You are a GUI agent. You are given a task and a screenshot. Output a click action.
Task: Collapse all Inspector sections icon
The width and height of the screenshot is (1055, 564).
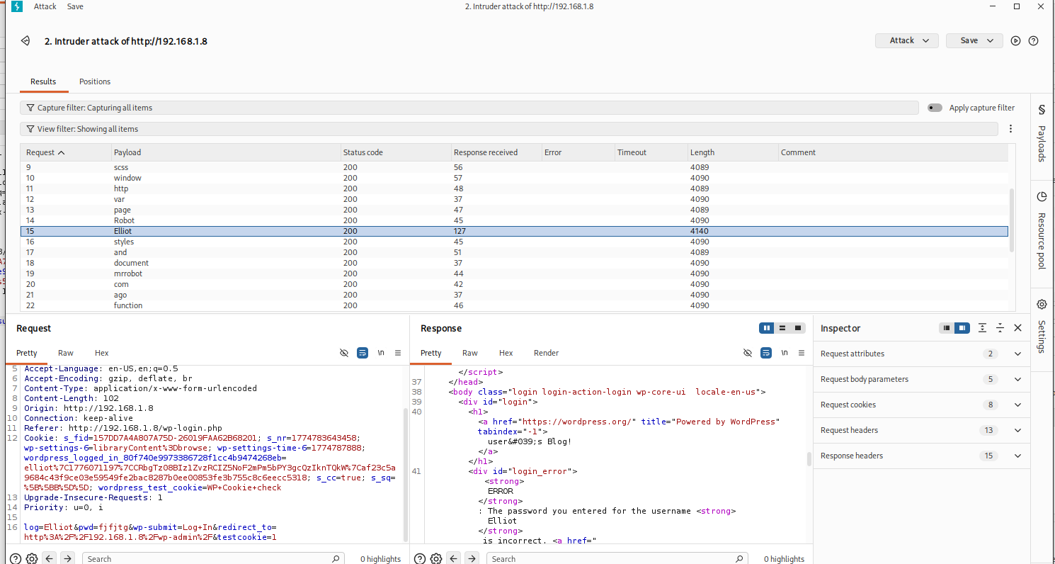1000,328
